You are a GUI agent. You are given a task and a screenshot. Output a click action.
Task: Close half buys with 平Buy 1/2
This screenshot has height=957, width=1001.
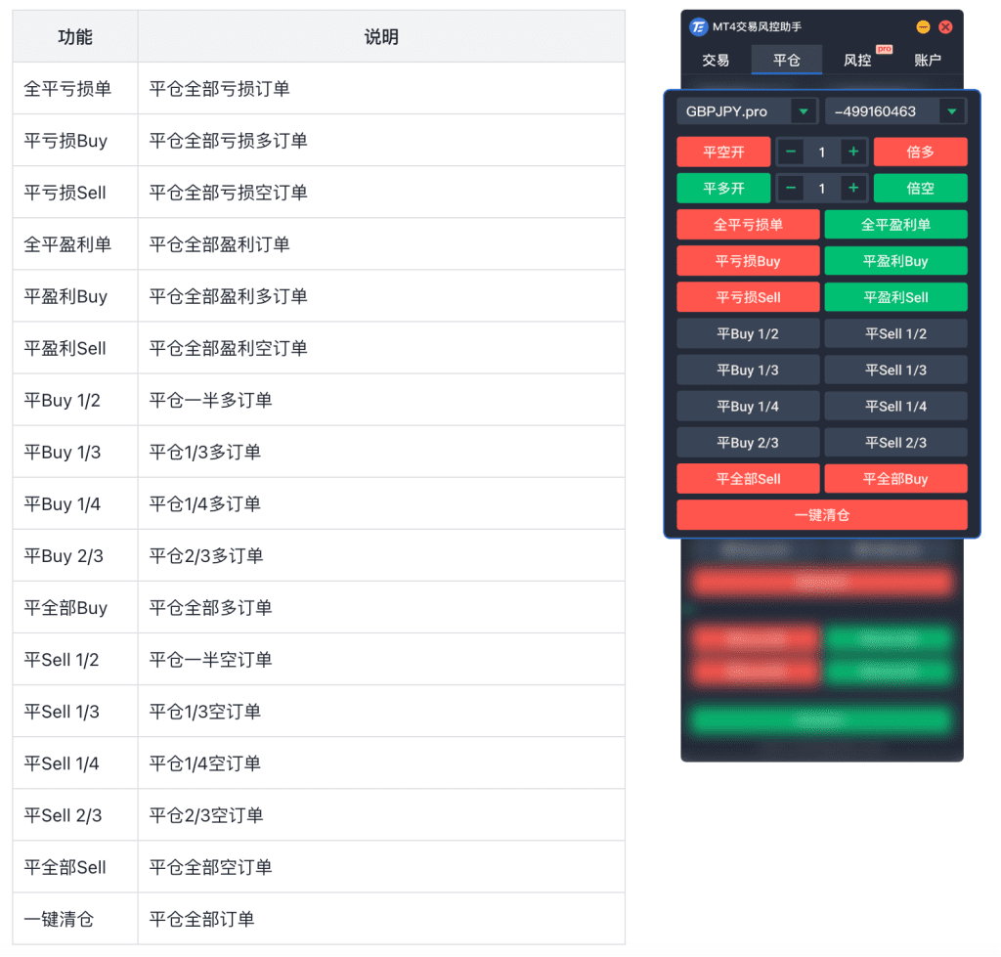(748, 334)
